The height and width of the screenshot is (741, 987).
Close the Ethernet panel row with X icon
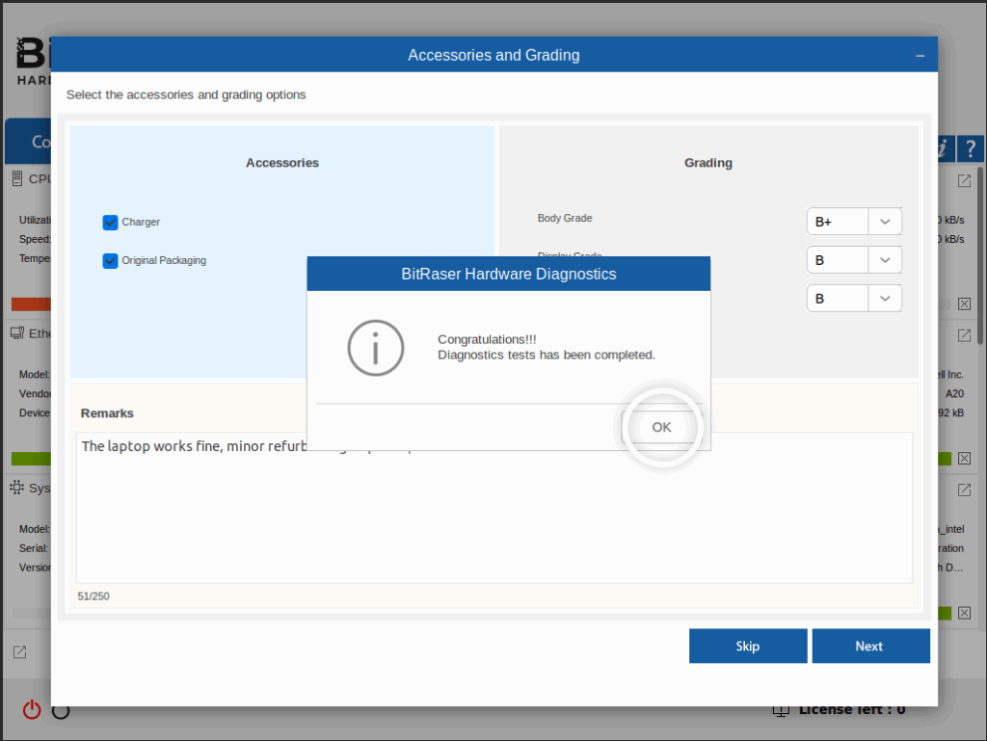[964, 458]
